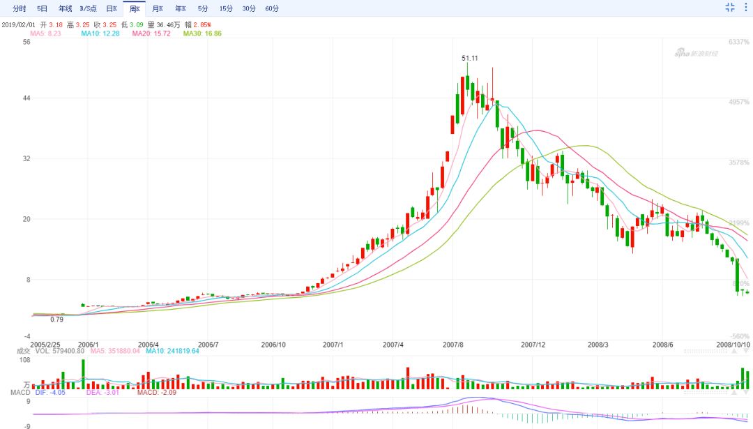
Task: Show B/S点 buy-sell points view
Action: pos(89,9)
